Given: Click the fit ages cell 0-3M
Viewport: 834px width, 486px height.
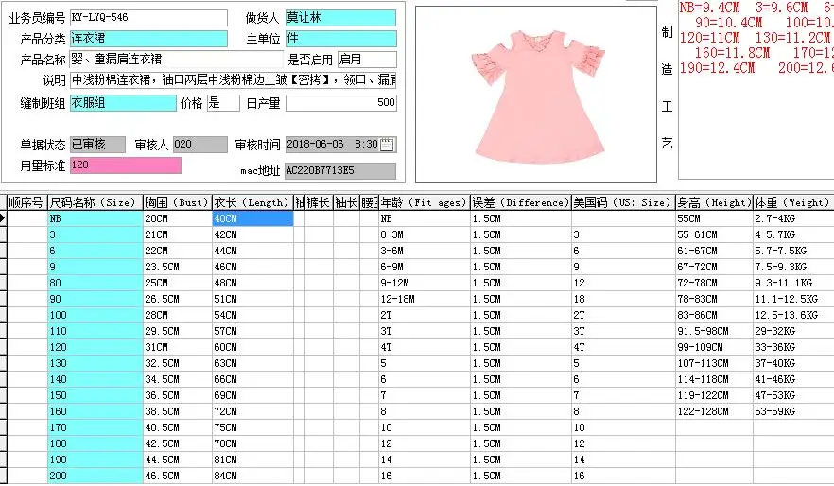Looking at the screenshot, I should tap(424, 234).
